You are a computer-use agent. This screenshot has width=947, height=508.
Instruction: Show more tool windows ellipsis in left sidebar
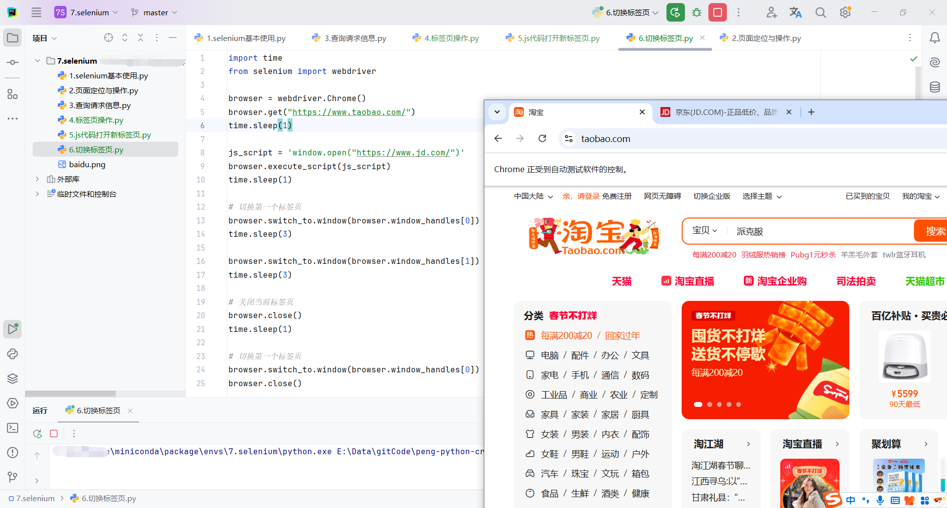[13, 119]
